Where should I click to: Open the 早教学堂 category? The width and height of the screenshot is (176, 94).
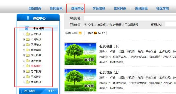click(x=36, y=50)
